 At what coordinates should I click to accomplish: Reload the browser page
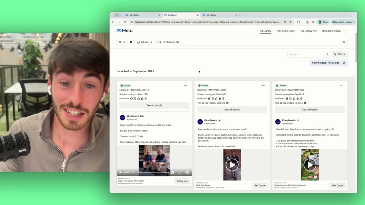click(125, 22)
